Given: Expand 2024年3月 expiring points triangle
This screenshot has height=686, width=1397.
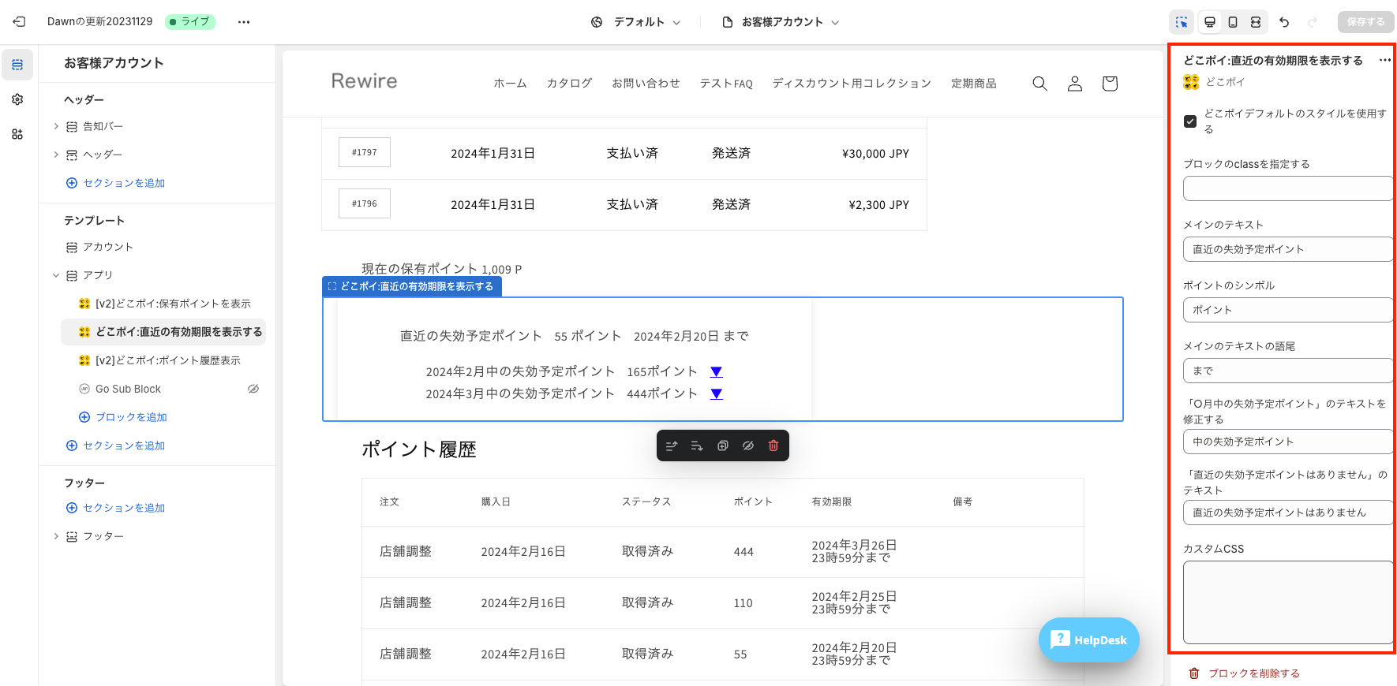Looking at the screenshot, I should (717, 394).
